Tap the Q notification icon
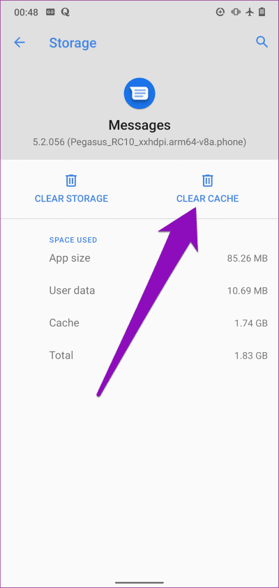The width and height of the screenshot is (279, 588). [66, 13]
